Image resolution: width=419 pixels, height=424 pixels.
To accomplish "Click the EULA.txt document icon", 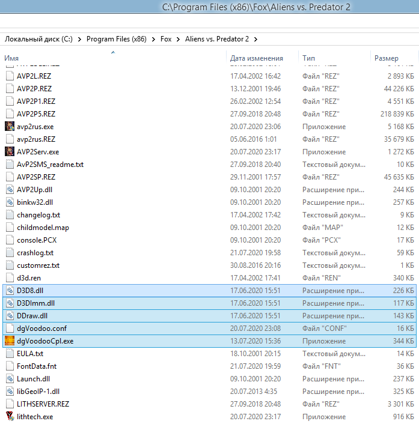I will 10,353.
